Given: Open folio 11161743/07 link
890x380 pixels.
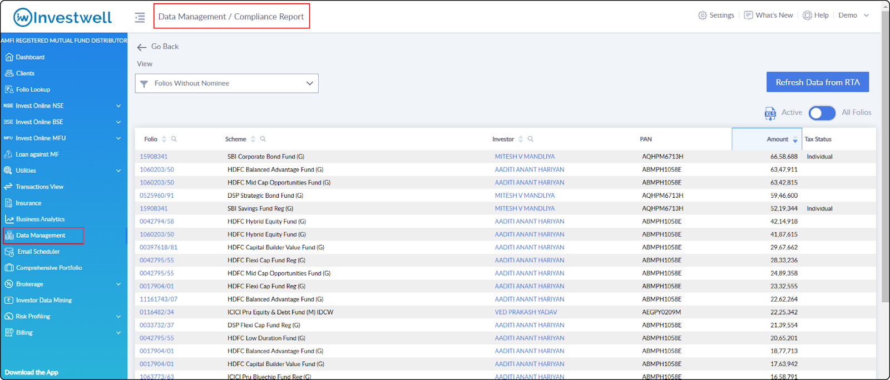Looking at the screenshot, I should tap(159, 299).
